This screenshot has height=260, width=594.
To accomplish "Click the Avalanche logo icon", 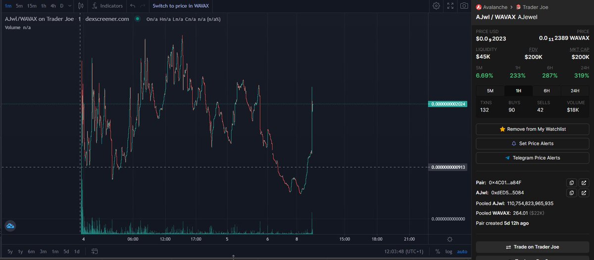I will point(479,7).
